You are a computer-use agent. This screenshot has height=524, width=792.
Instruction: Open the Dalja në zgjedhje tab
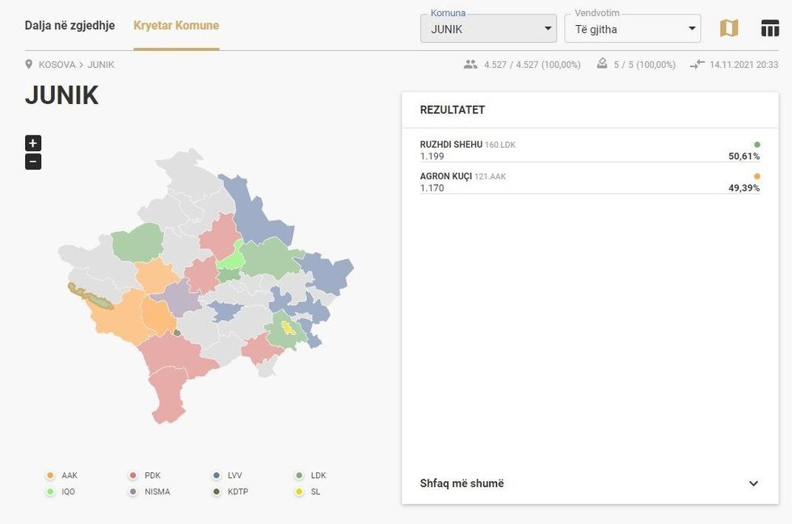[x=70, y=25]
